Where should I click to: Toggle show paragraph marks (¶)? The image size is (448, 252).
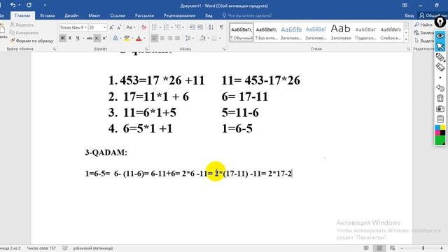(221, 27)
